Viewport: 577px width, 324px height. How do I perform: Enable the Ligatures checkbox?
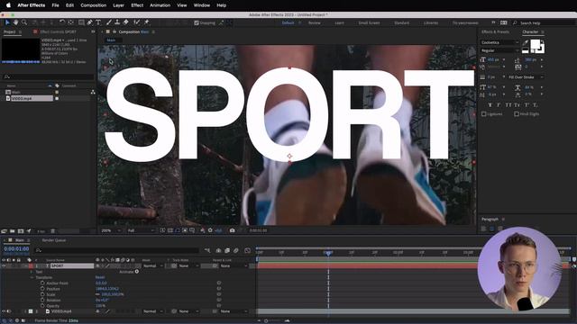pos(484,114)
